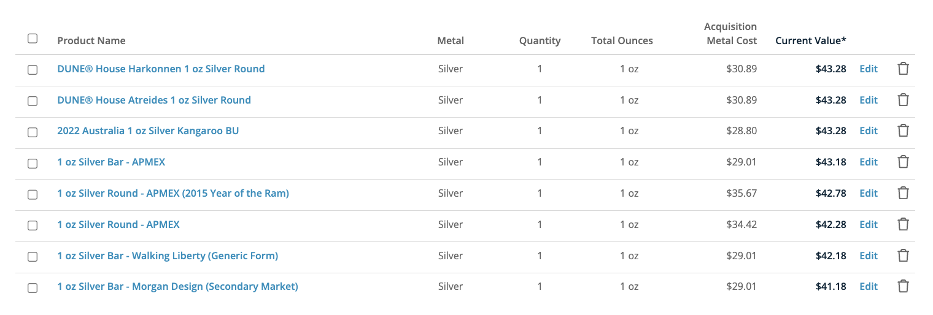Trash the Morgan Design silver bar row
Image resolution: width=933 pixels, height=315 pixels.
pyautogui.click(x=903, y=286)
